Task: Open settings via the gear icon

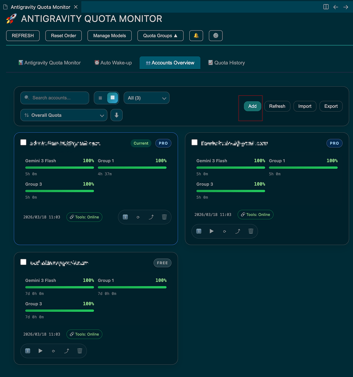Action: coord(216,35)
